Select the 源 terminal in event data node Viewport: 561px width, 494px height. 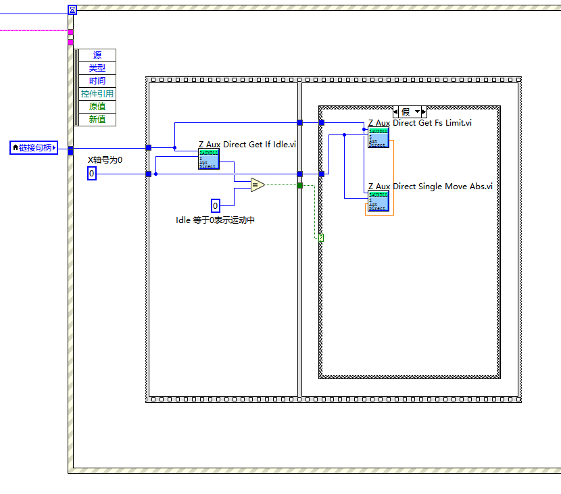tap(97, 55)
